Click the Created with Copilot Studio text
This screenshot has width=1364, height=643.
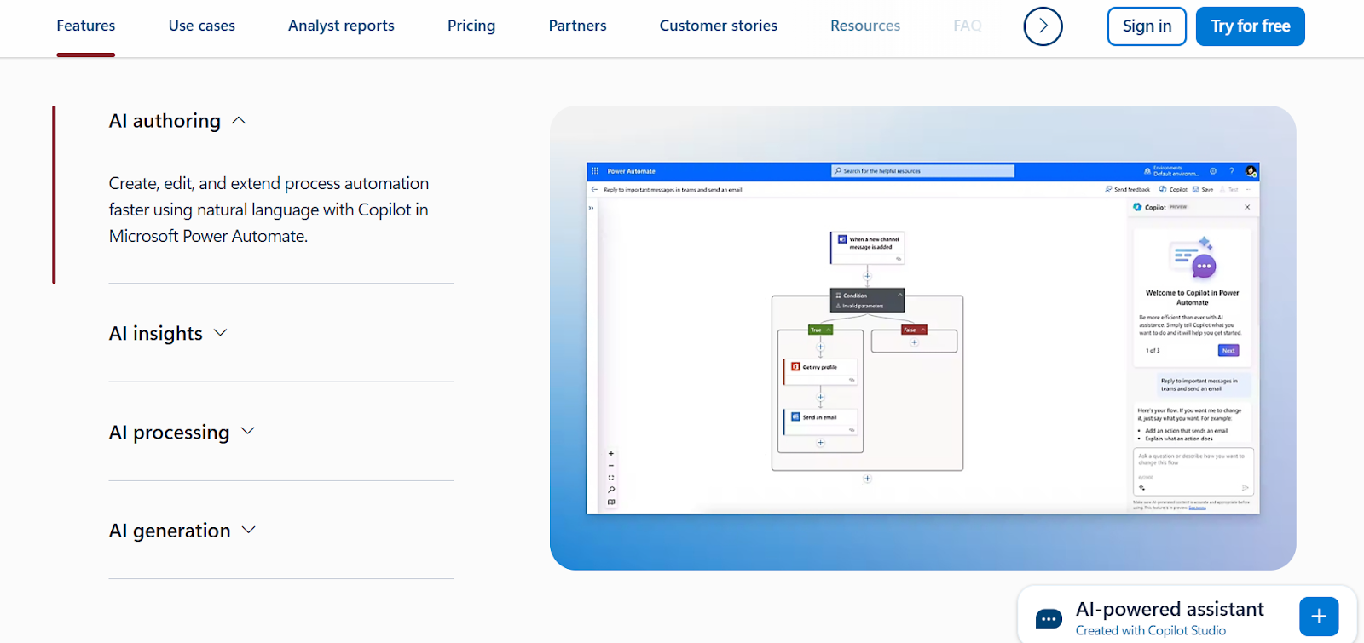tap(1151, 630)
